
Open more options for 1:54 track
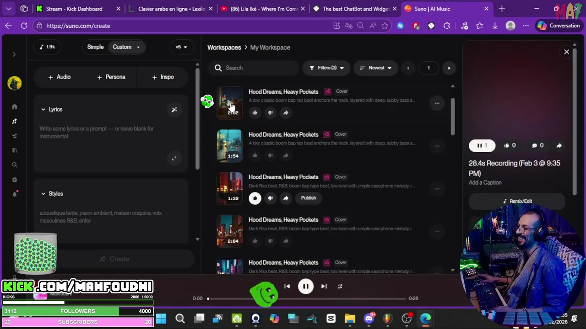tap(437, 146)
